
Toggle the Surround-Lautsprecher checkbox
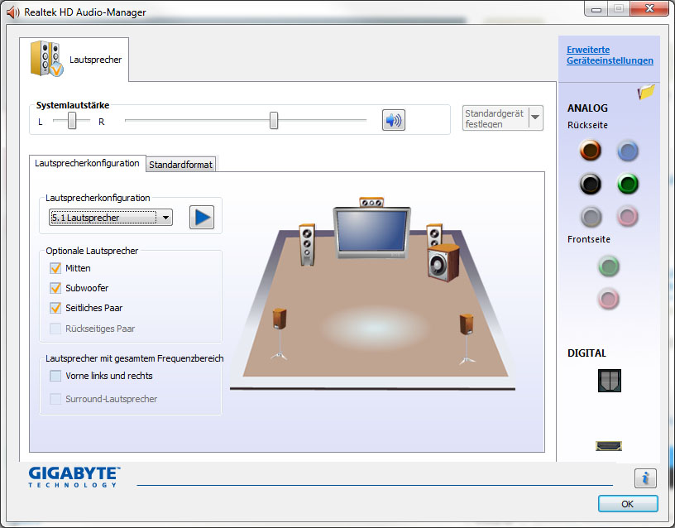[55, 399]
